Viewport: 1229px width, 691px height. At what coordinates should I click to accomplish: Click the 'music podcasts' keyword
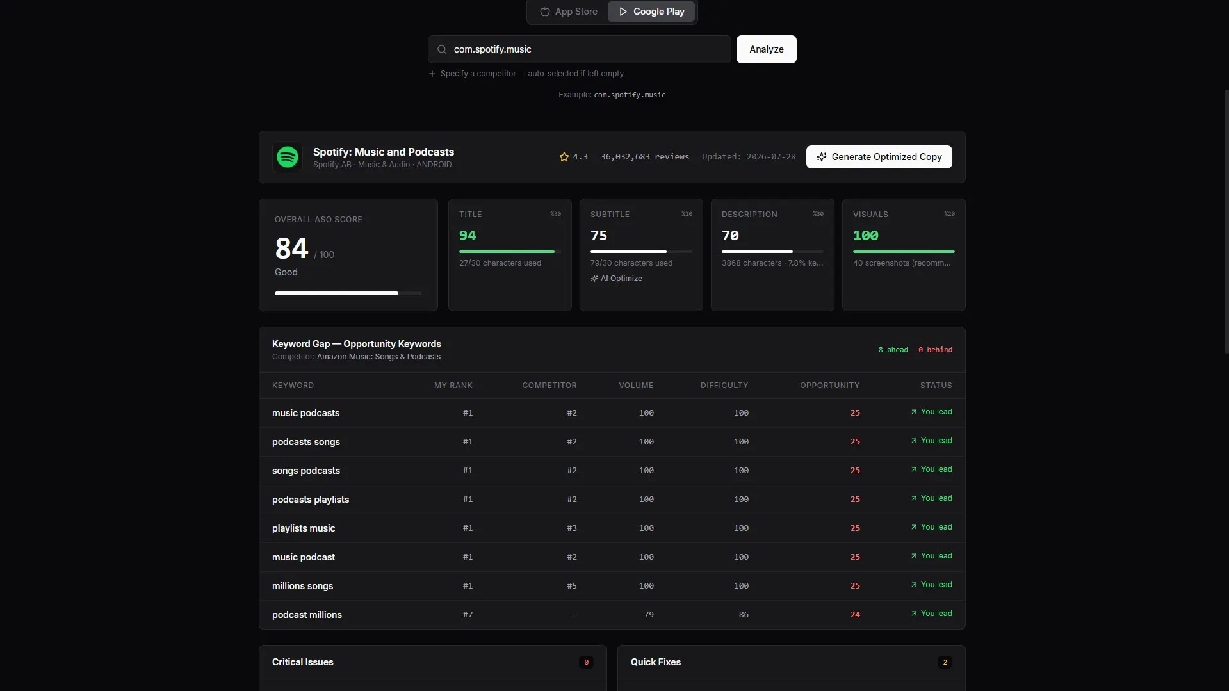point(305,413)
